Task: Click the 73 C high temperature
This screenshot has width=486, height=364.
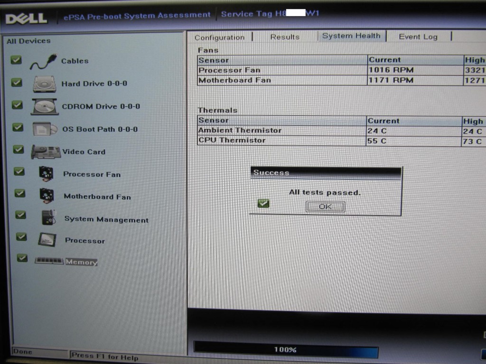Action: click(472, 141)
